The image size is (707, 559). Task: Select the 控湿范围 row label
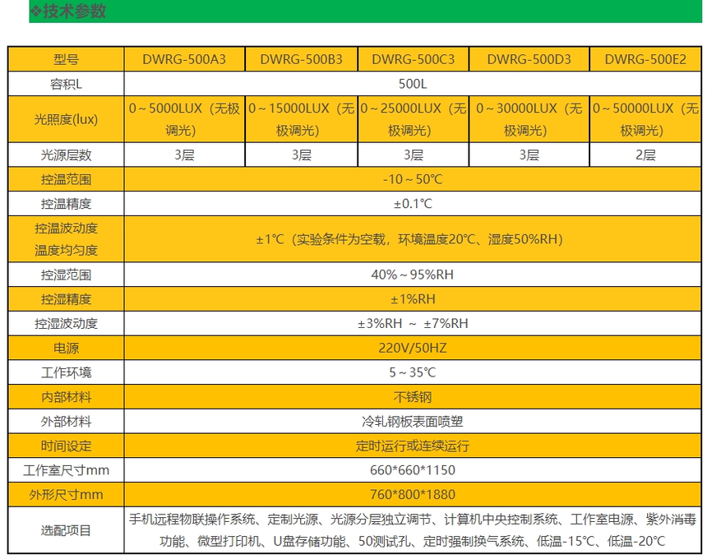(67, 275)
